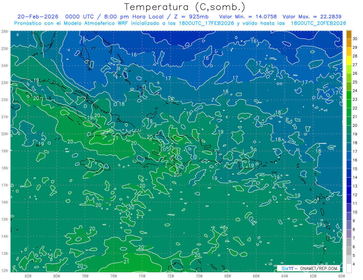Click the '0000 UTC' time text
This screenshot has height=280, width=363.
tap(79, 17)
